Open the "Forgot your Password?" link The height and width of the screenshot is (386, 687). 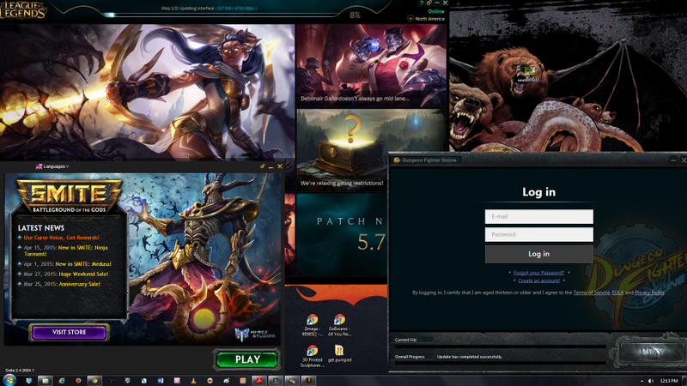[x=538, y=273]
